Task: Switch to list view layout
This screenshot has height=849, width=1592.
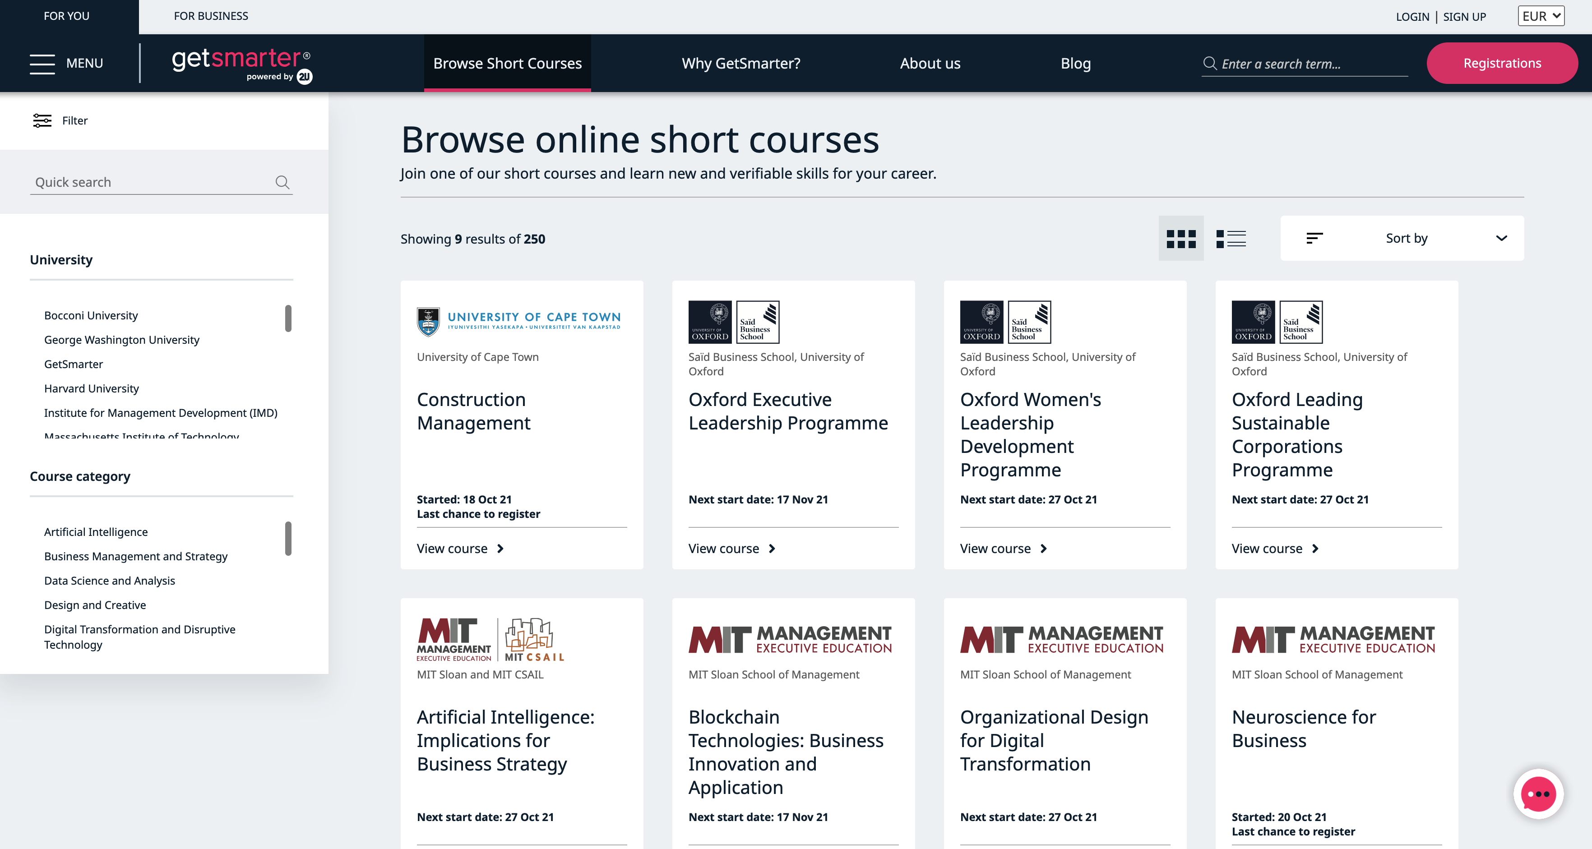Action: point(1231,239)
